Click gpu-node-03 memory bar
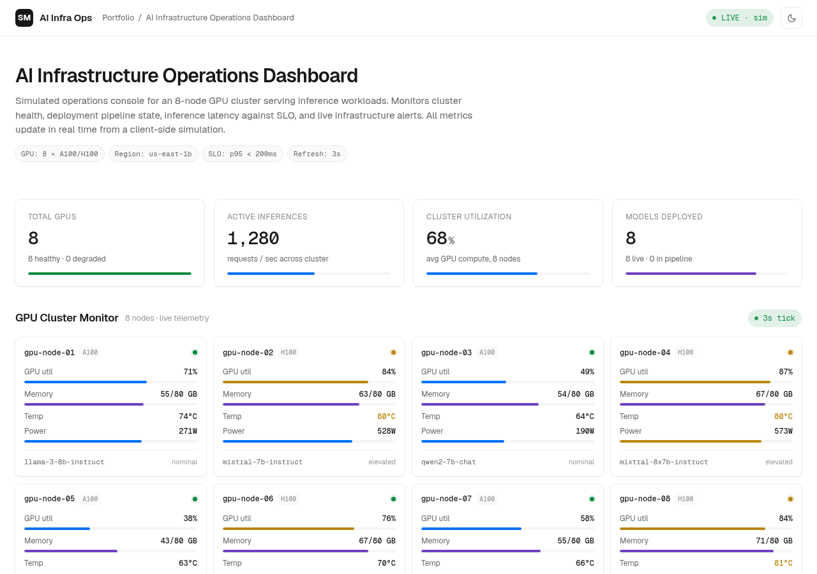The height and width of the screenshot is (574, 817). pyautogui.click(x=507, y=404)
